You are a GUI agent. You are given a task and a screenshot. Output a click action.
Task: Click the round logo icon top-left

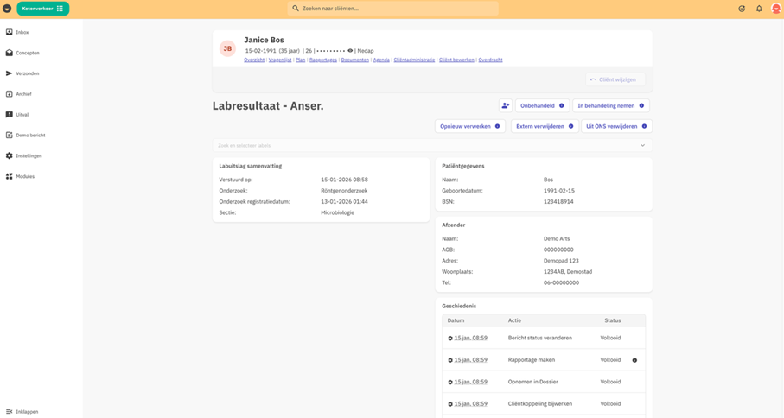(x=7, y=9)
